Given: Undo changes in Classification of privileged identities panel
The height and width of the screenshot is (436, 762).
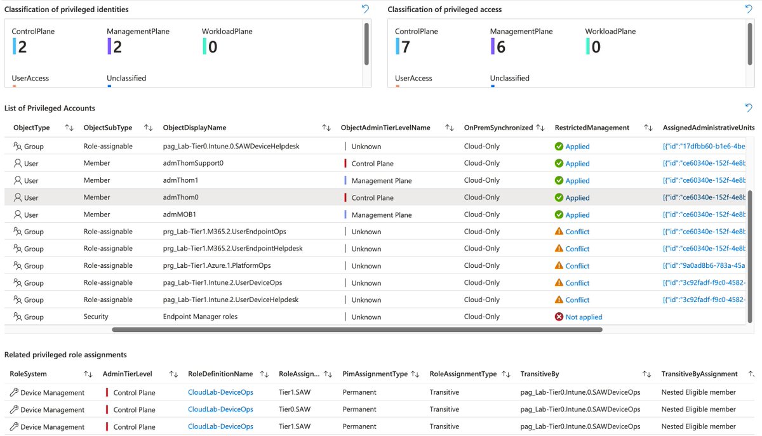Looking at the screenshot, I should 365,9.
